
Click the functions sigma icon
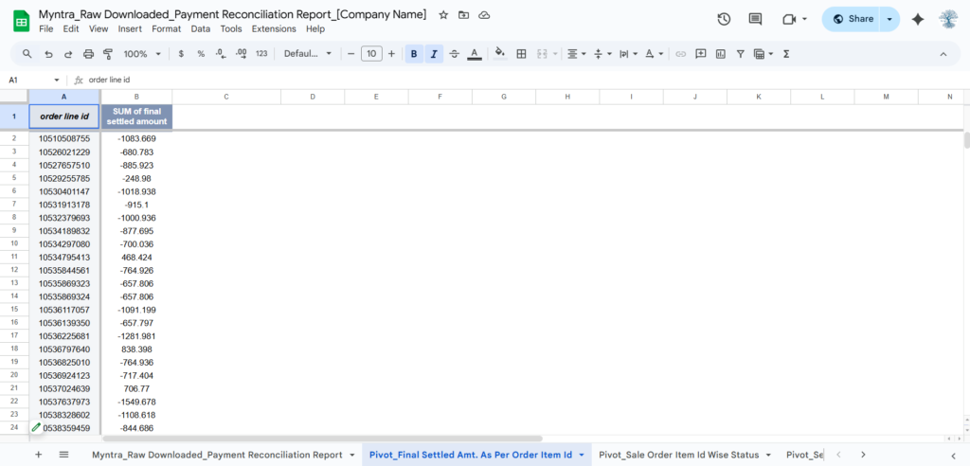point(786,54)
